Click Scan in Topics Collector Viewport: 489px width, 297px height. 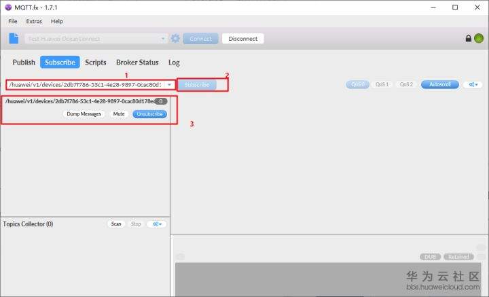116,224
